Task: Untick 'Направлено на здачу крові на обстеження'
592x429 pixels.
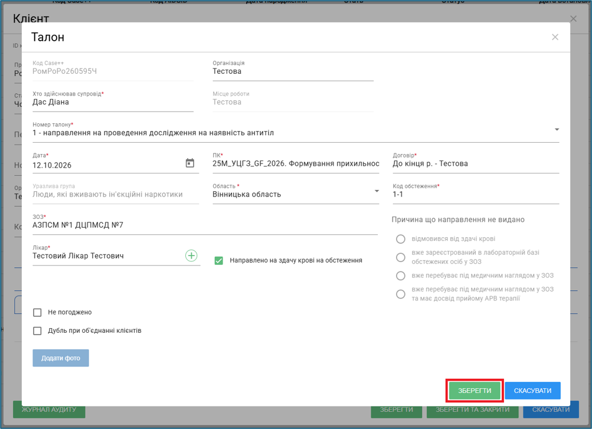Action: click(218, 260)
